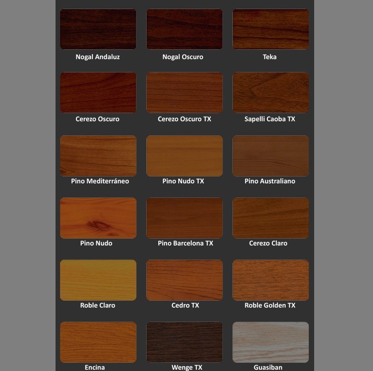Select the Nogal Andaluz wood swatch

tap(98, 29)
